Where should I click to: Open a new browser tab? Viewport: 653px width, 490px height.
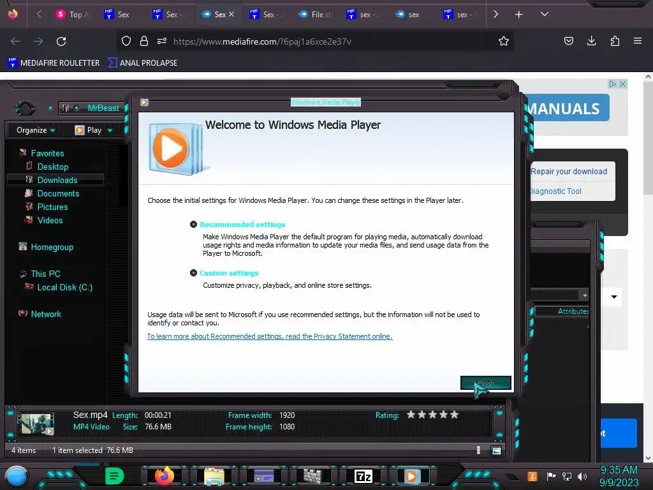[x=518, y=15]
